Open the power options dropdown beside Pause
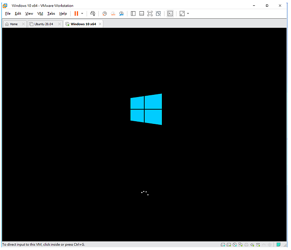 [82, 13]
